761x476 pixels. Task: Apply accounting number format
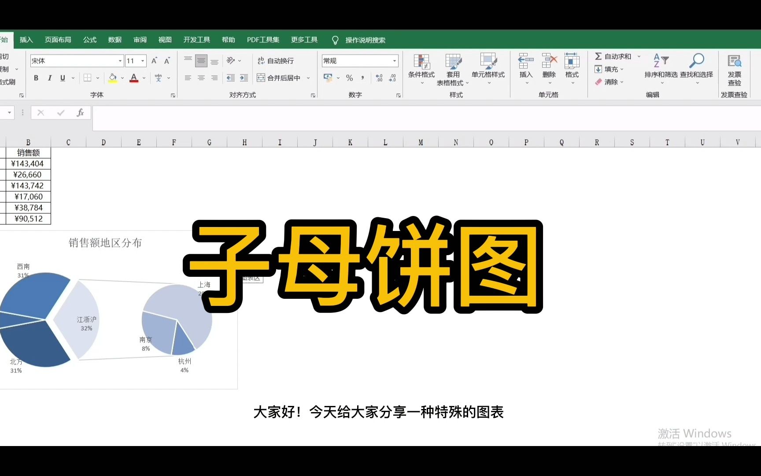pyautogui.click(x=328, y=78)
